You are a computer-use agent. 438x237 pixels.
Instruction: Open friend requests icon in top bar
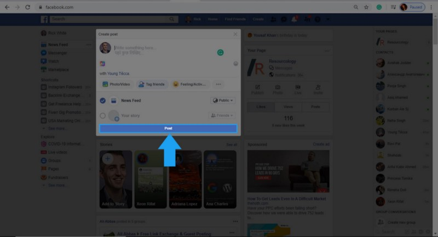(273, 19)
